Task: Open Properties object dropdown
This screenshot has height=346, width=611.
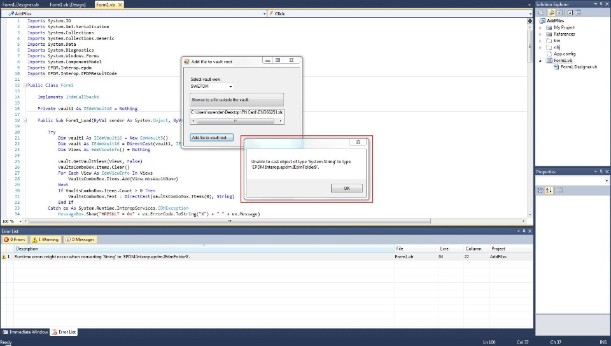Action: coord(607,180)
